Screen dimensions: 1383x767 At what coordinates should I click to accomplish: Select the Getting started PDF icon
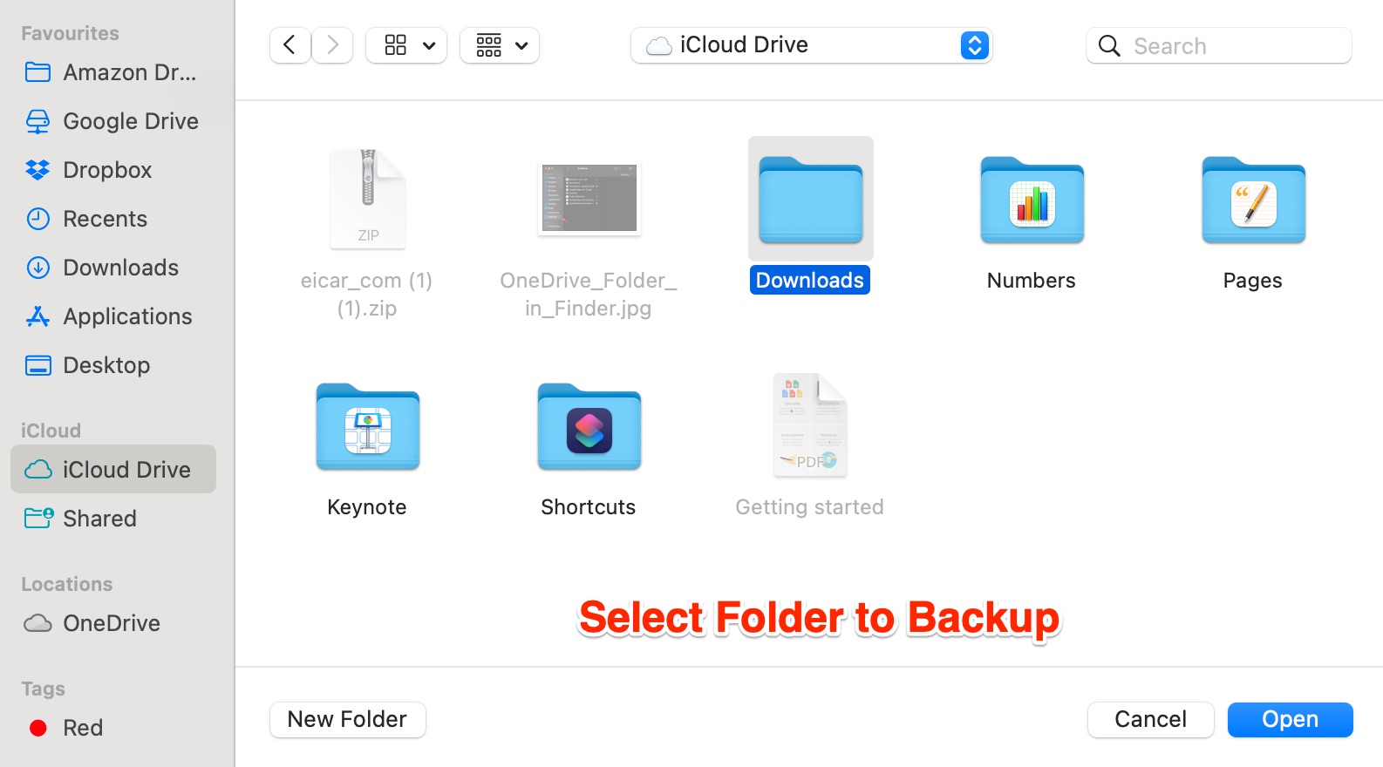click(x=810, y=425)
